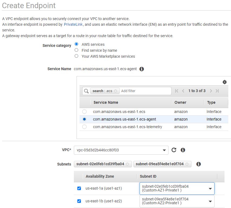Open the VPC dropdown
231x208 pixels.
[x=121, y=150]
